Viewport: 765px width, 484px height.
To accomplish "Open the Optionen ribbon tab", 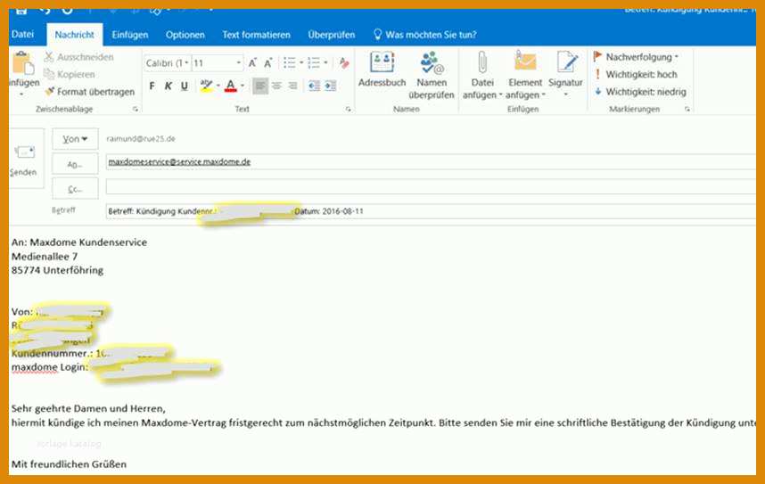I will pyautogui.click(x=185, y=35).
